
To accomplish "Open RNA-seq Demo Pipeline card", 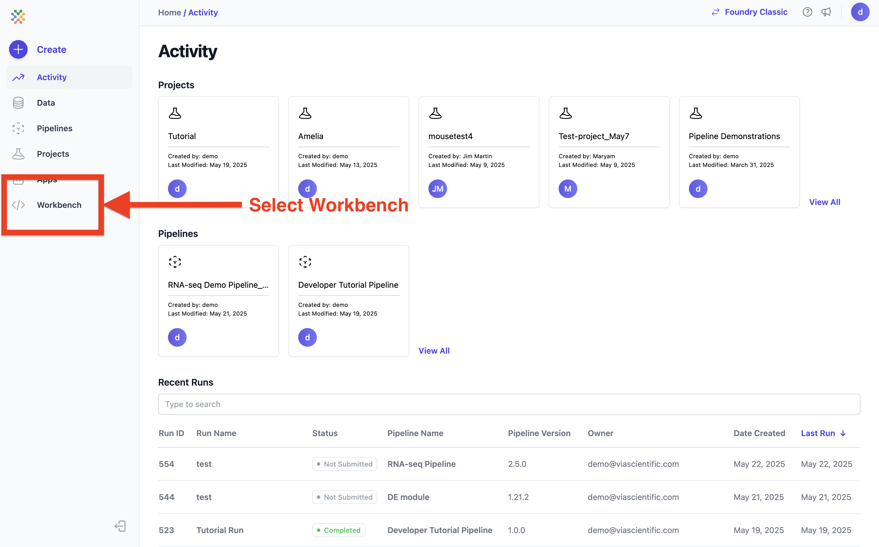I will [218, 301].
